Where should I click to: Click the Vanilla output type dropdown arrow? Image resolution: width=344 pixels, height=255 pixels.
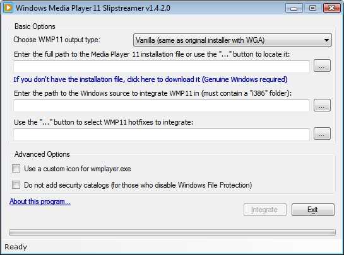[x=326, y=40]
